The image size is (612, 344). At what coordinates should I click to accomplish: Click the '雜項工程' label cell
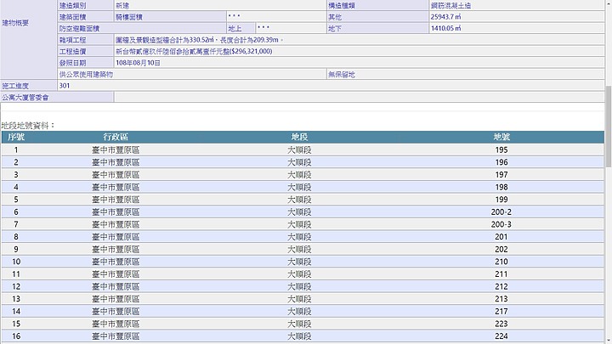tap(86, 40)
